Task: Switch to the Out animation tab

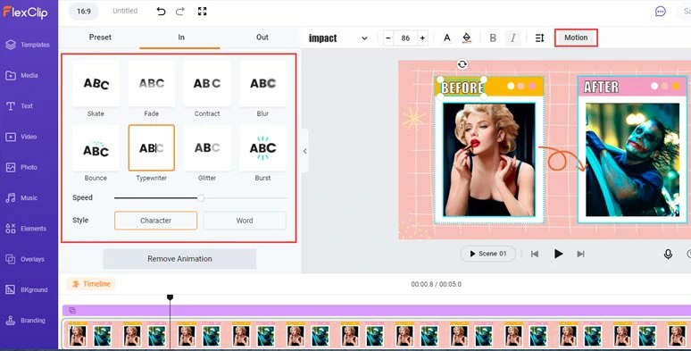Action: (262, 38)
